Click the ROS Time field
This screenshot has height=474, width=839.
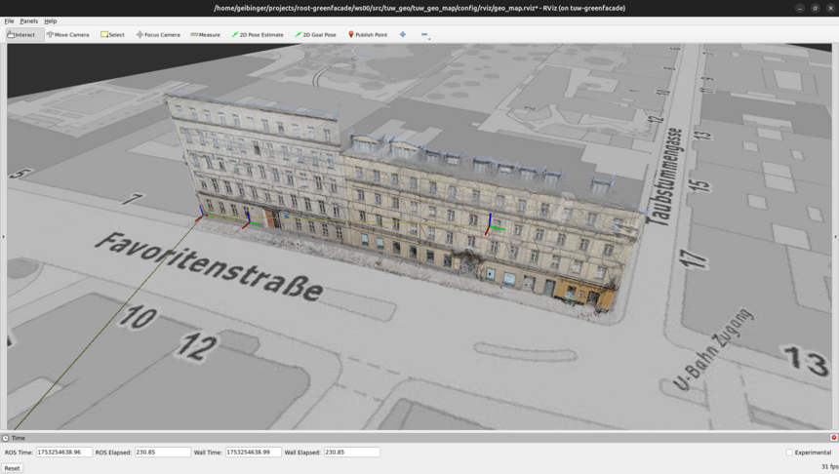pos(64,453)
